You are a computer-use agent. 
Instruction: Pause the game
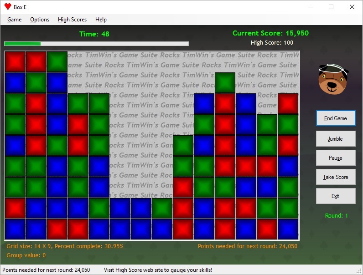pyautogui.click(x=335, y=158)
